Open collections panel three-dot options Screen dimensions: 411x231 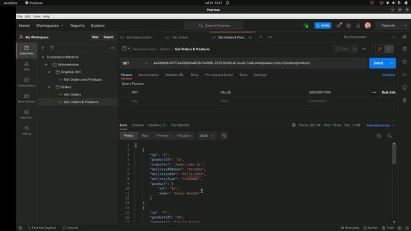(x=112, y=48)
